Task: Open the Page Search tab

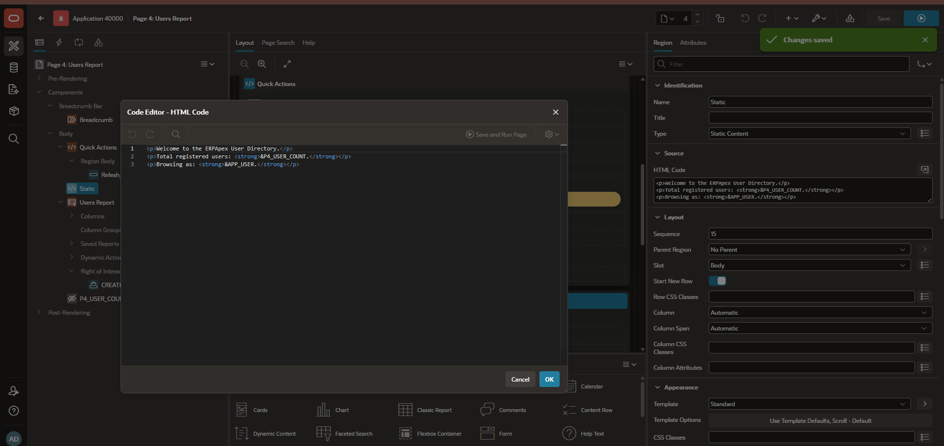Action: click(278, 43)
